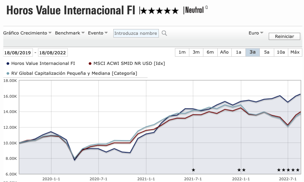Click the single star event marker near 2021-7-1
304x182 pixels.
pos(193,170)
